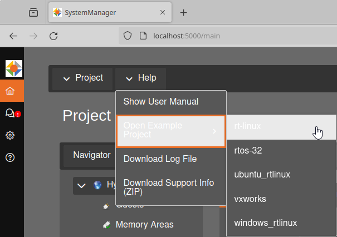Click the Memory Areas tree icon
The width and height of the screenshot is (337, 237).
coord(106,225)
